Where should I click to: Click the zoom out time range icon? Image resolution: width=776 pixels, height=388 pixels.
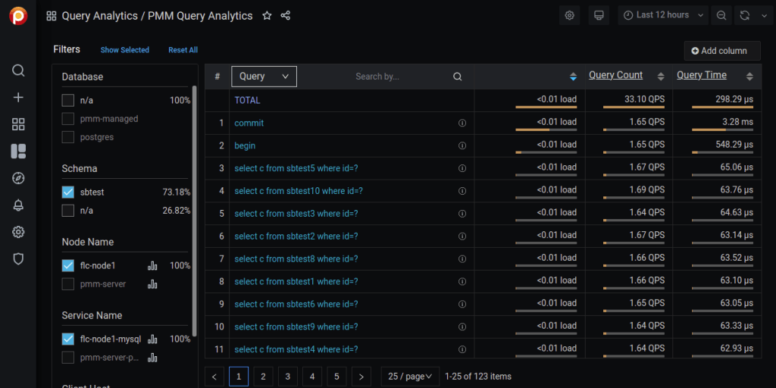point(721,15)
